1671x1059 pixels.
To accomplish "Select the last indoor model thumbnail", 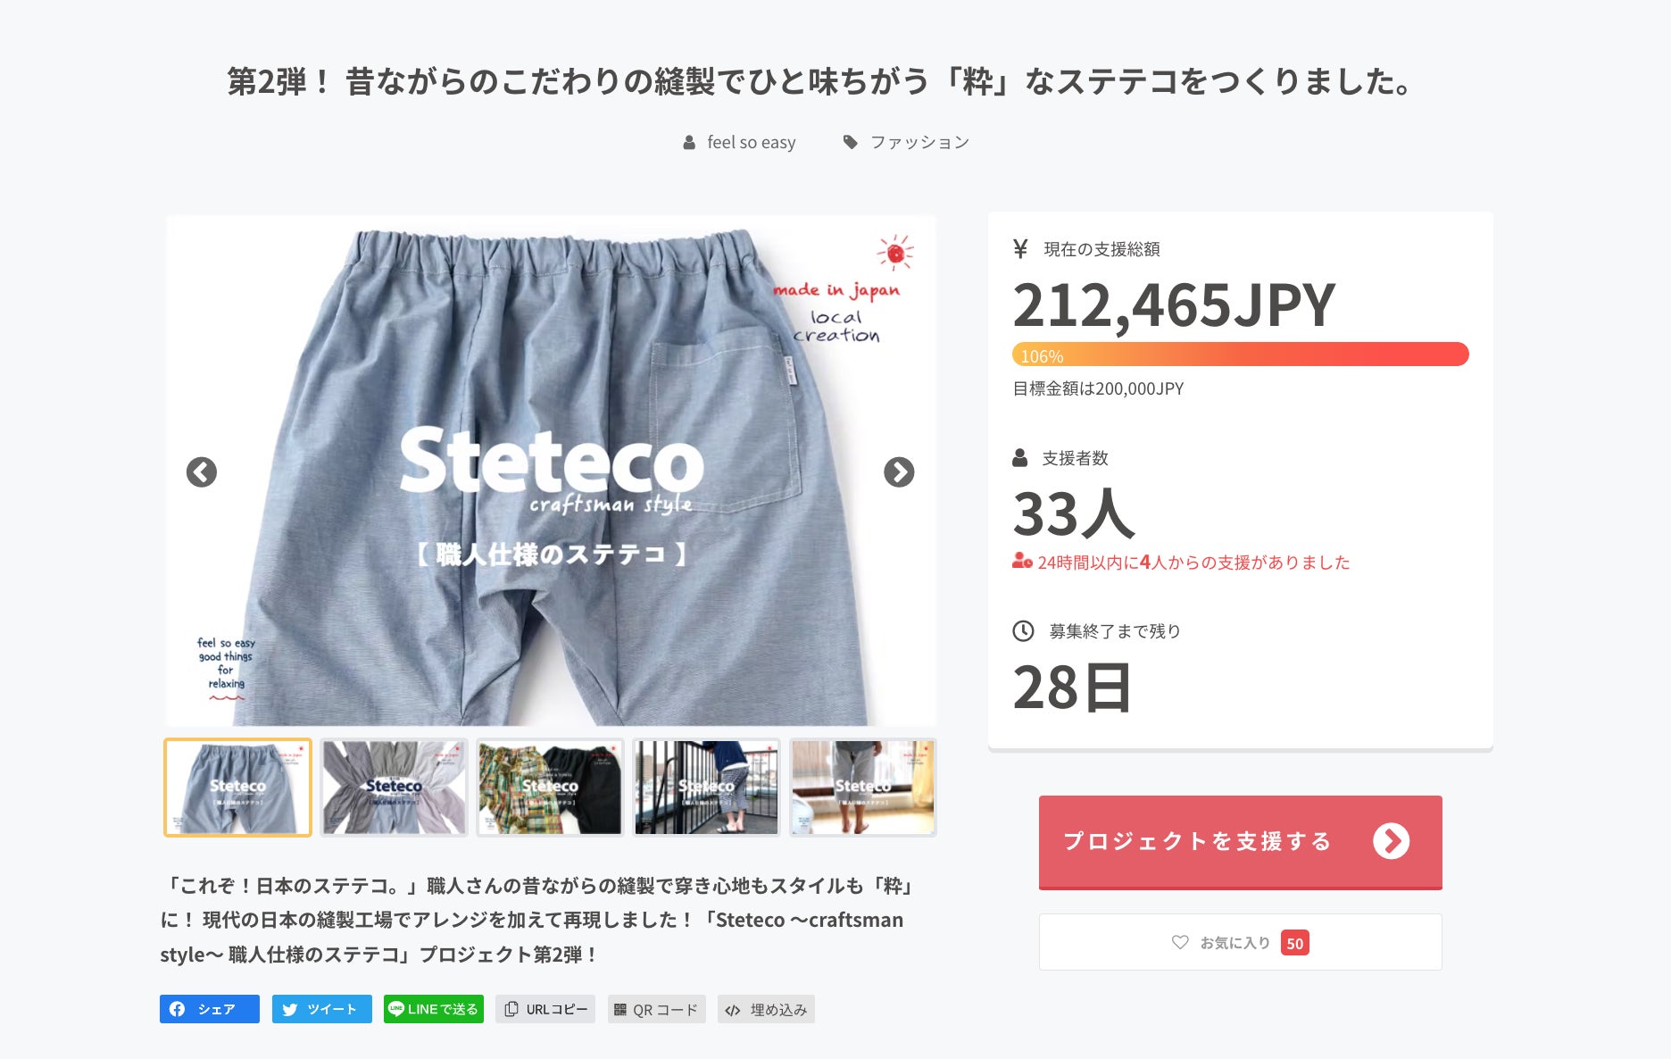I will click(x=862, y=788).
